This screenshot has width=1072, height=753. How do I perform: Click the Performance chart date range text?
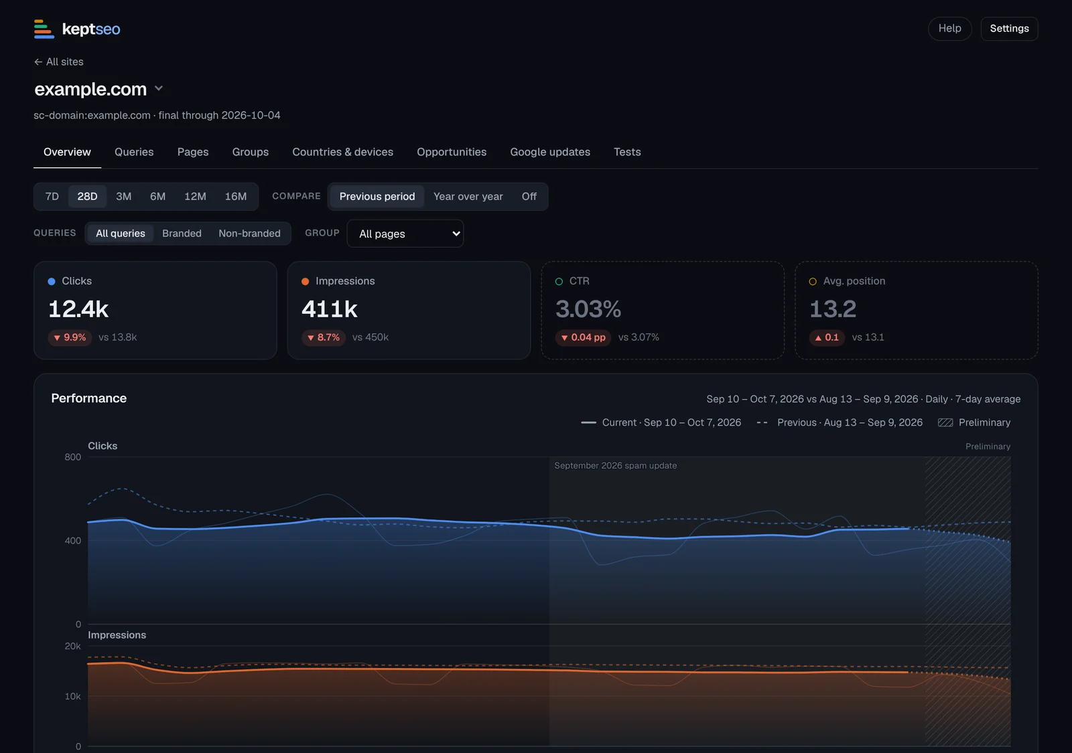(864, 399)
